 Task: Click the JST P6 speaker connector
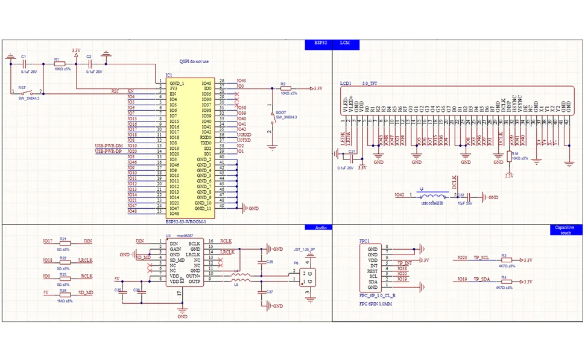pos(308,277)
